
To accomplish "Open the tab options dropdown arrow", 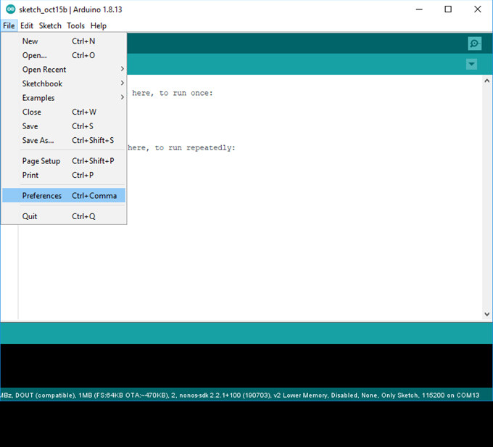I will [x=471, y=64].
